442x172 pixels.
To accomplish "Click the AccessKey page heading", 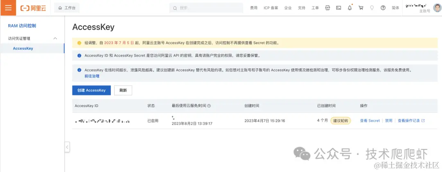I will point(93,27).
